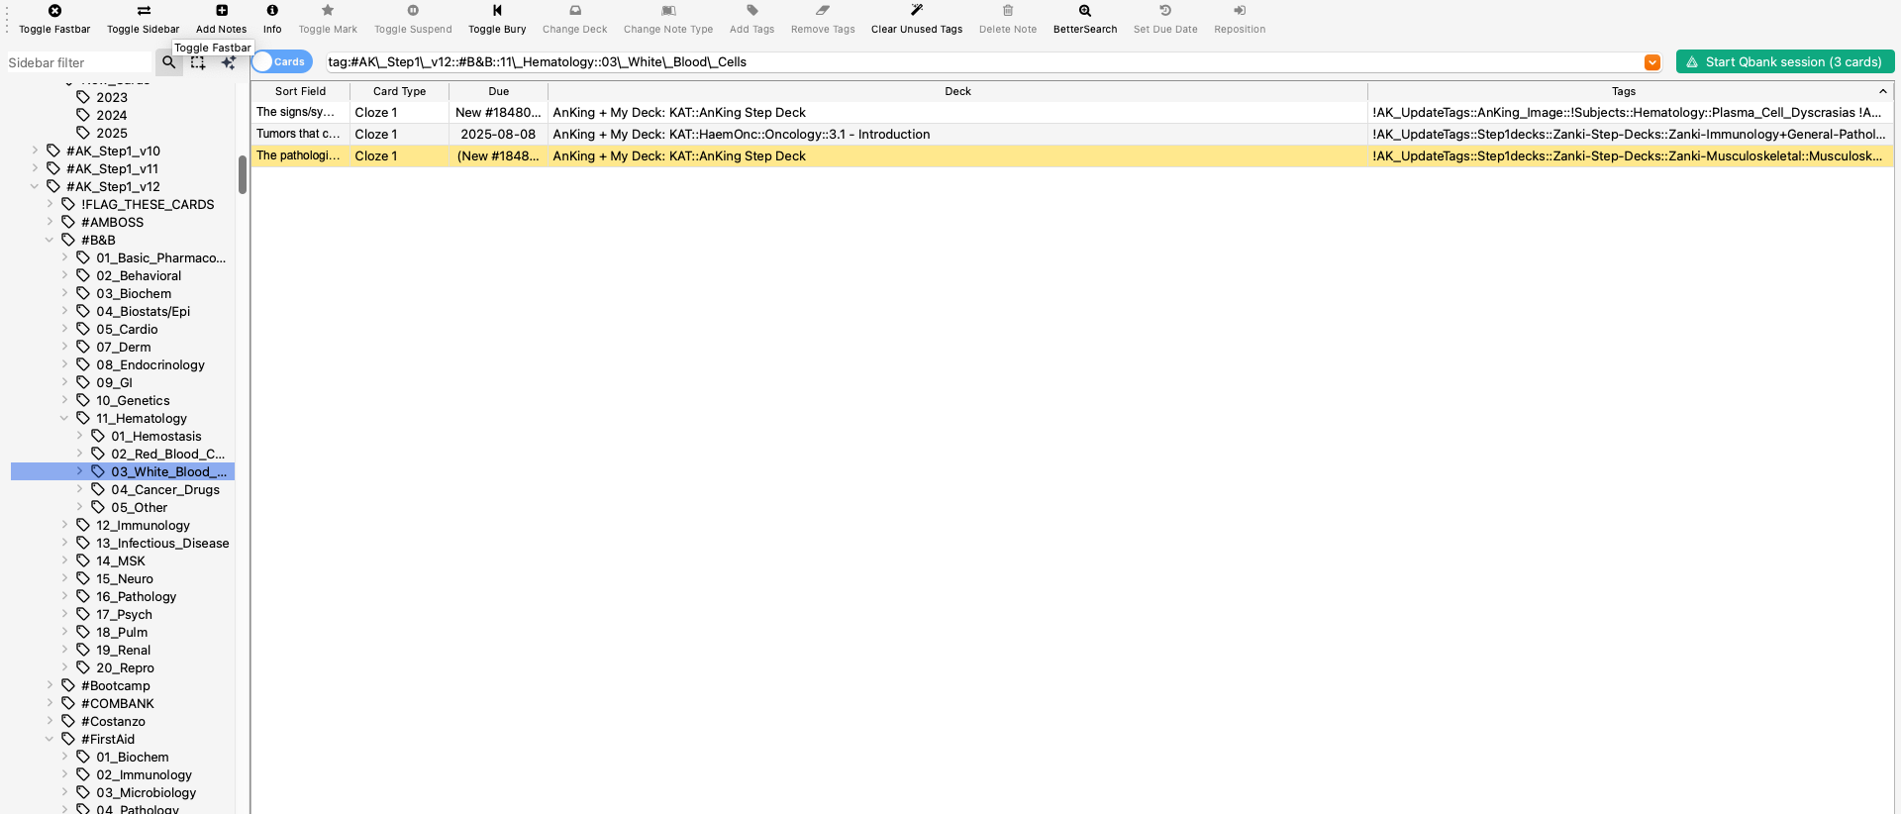Viewport: 1901px width, 814px height.
Task: Click the Info icon in the fastbar
Action: tap(272, 11)
